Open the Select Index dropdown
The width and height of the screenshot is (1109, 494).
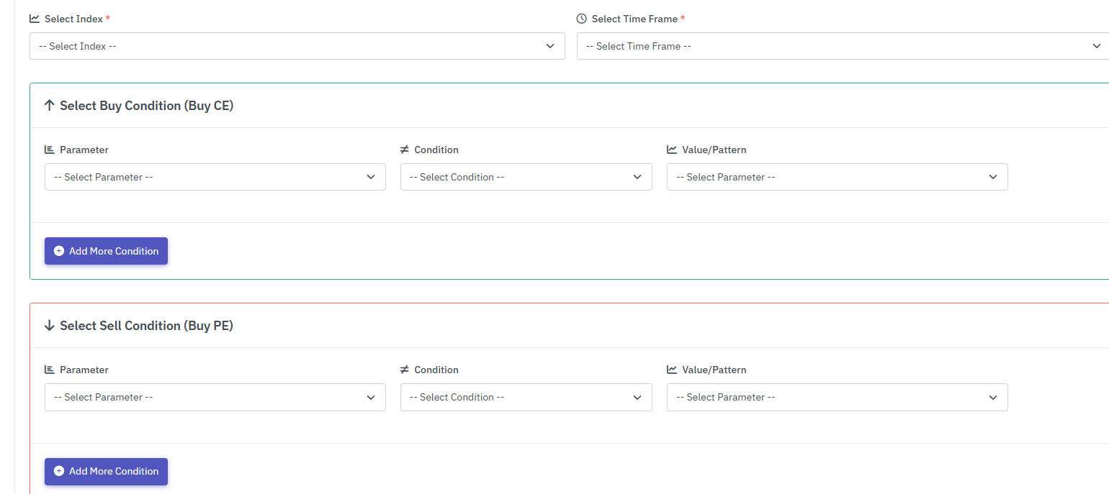(x=297, y=45)
